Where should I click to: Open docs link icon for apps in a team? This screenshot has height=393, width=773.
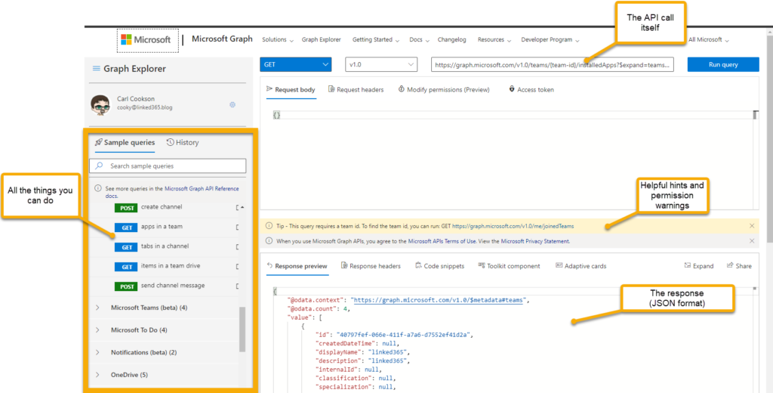coord(238,227)
